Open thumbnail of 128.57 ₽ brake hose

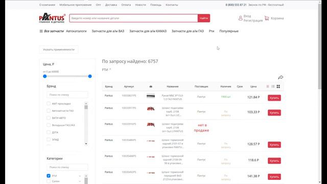click(151, 141)
